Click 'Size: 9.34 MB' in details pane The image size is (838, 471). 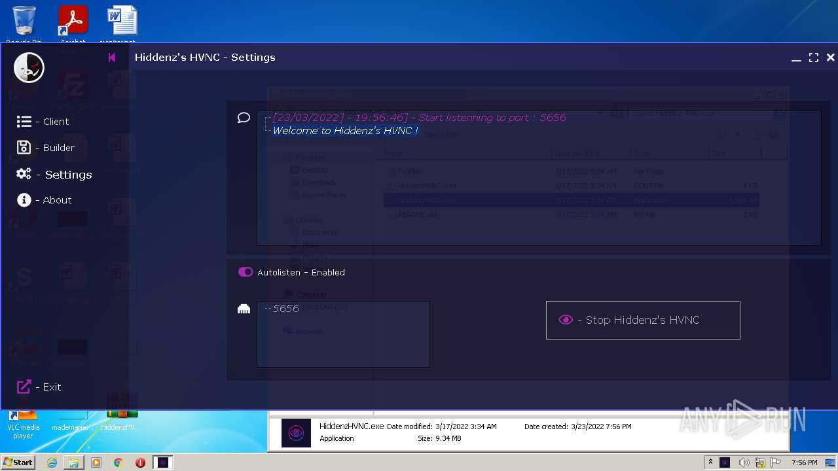439,438
